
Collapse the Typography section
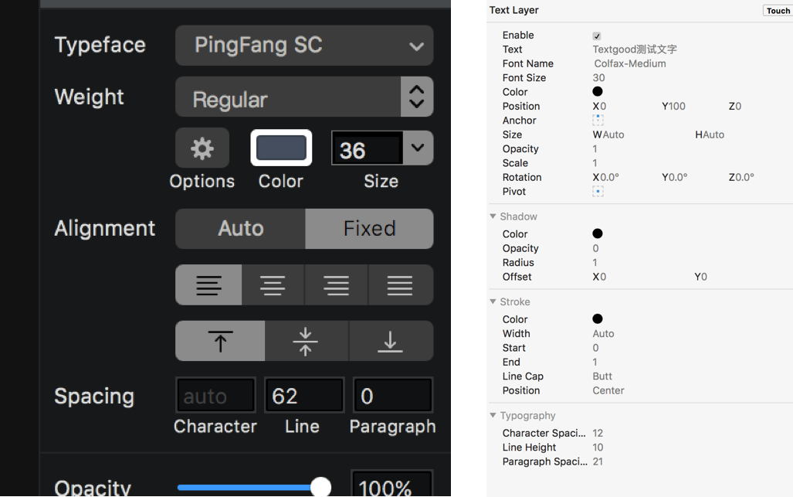point(493,415)
